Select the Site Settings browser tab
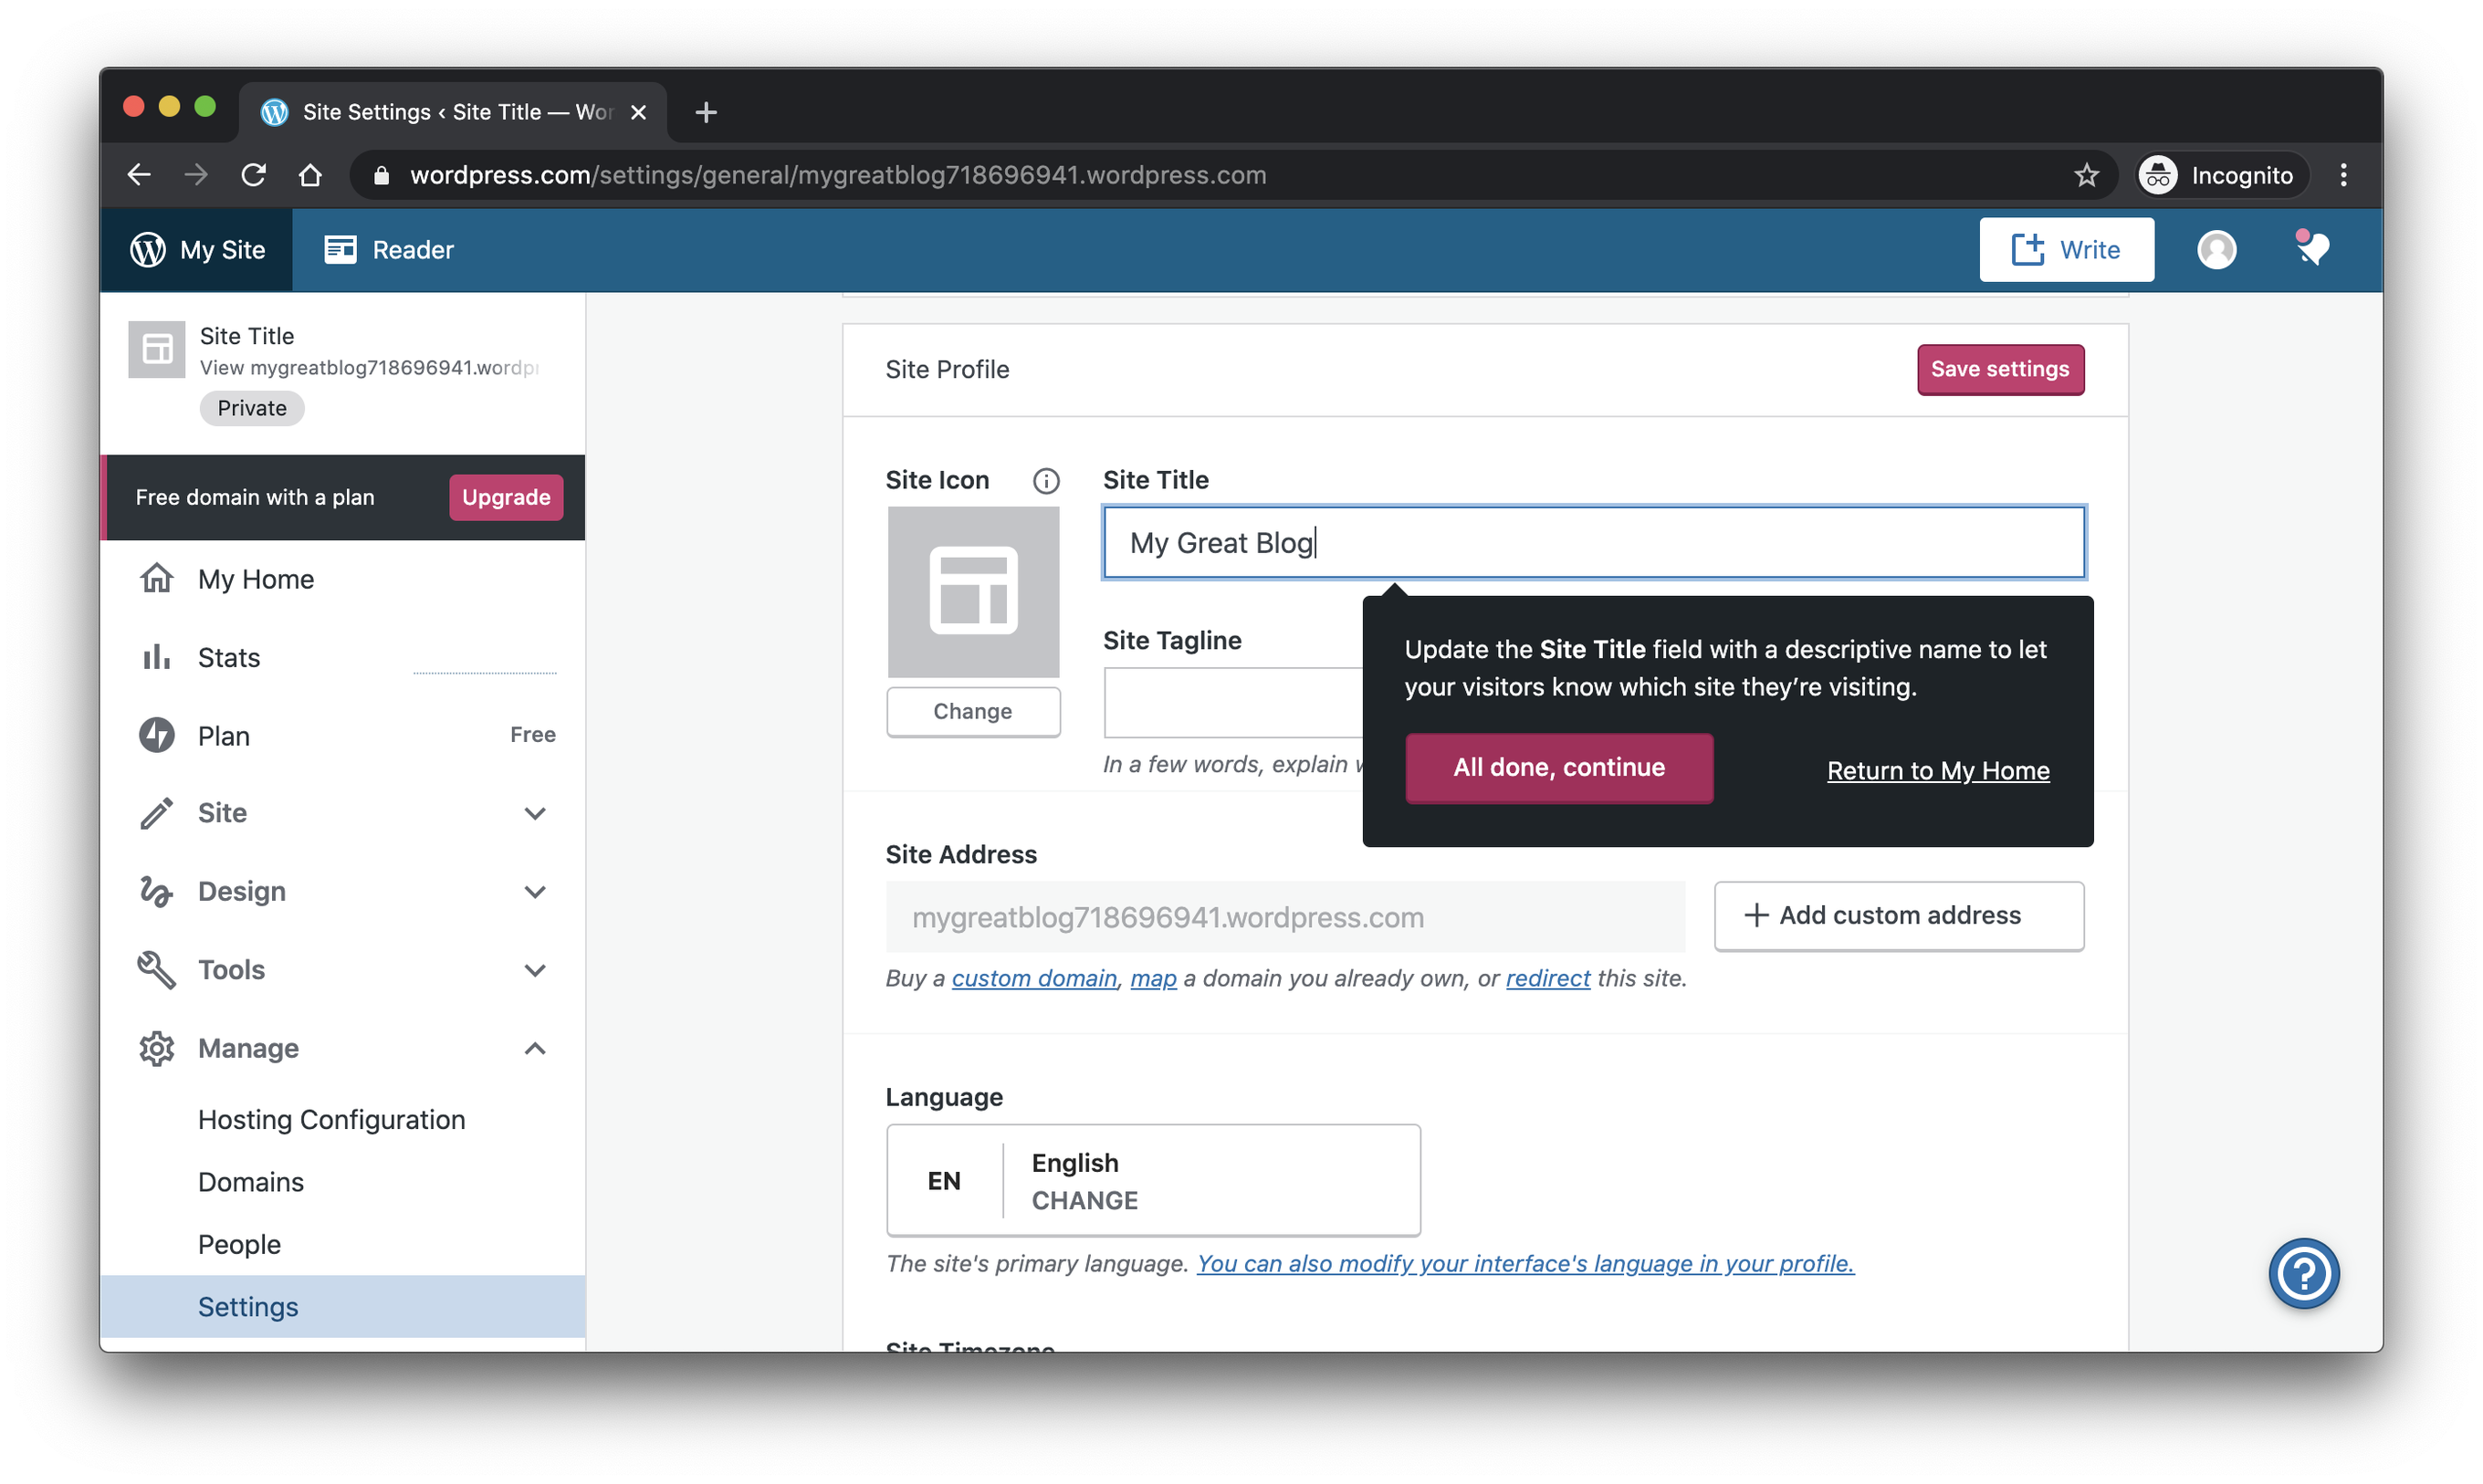This screenshot has width=2483, height=1484. (x=452, y=112)
